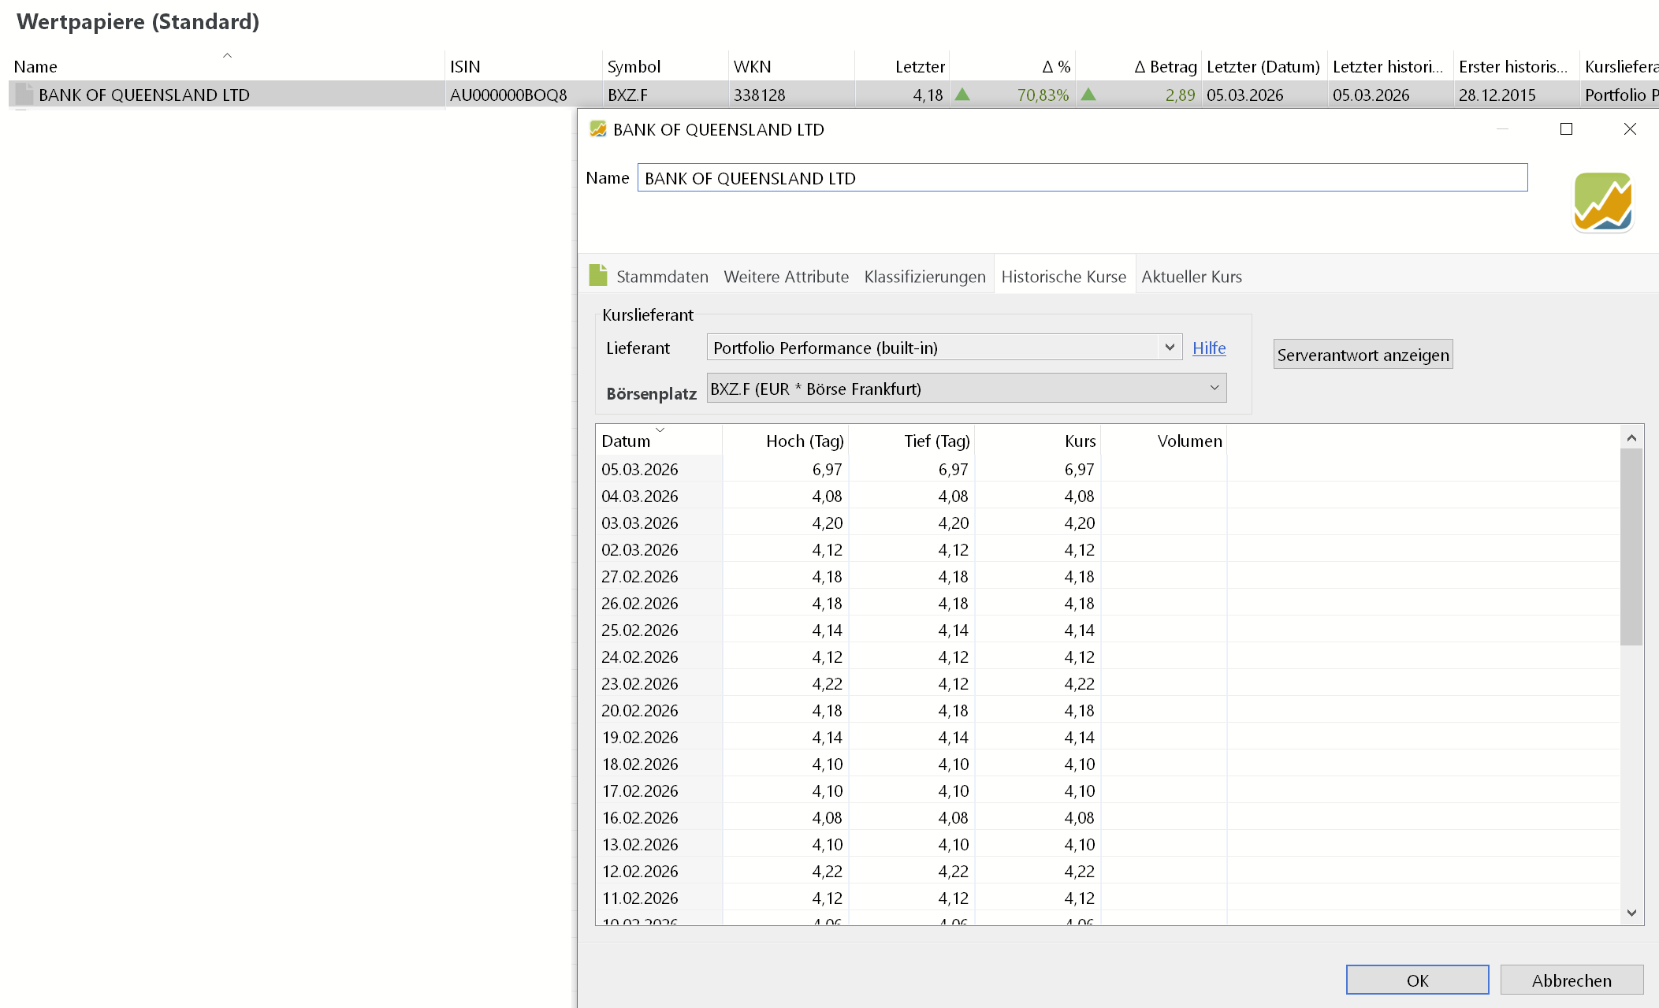Sort the price table by Datum column
The image size is (1659, 1008).
tap(626, 441)
